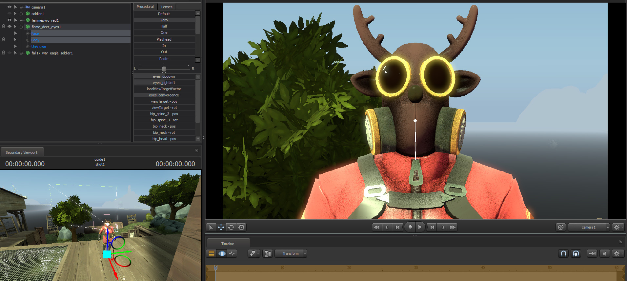
Task: Select the Timeline tab
Action: tap(228, 244)
